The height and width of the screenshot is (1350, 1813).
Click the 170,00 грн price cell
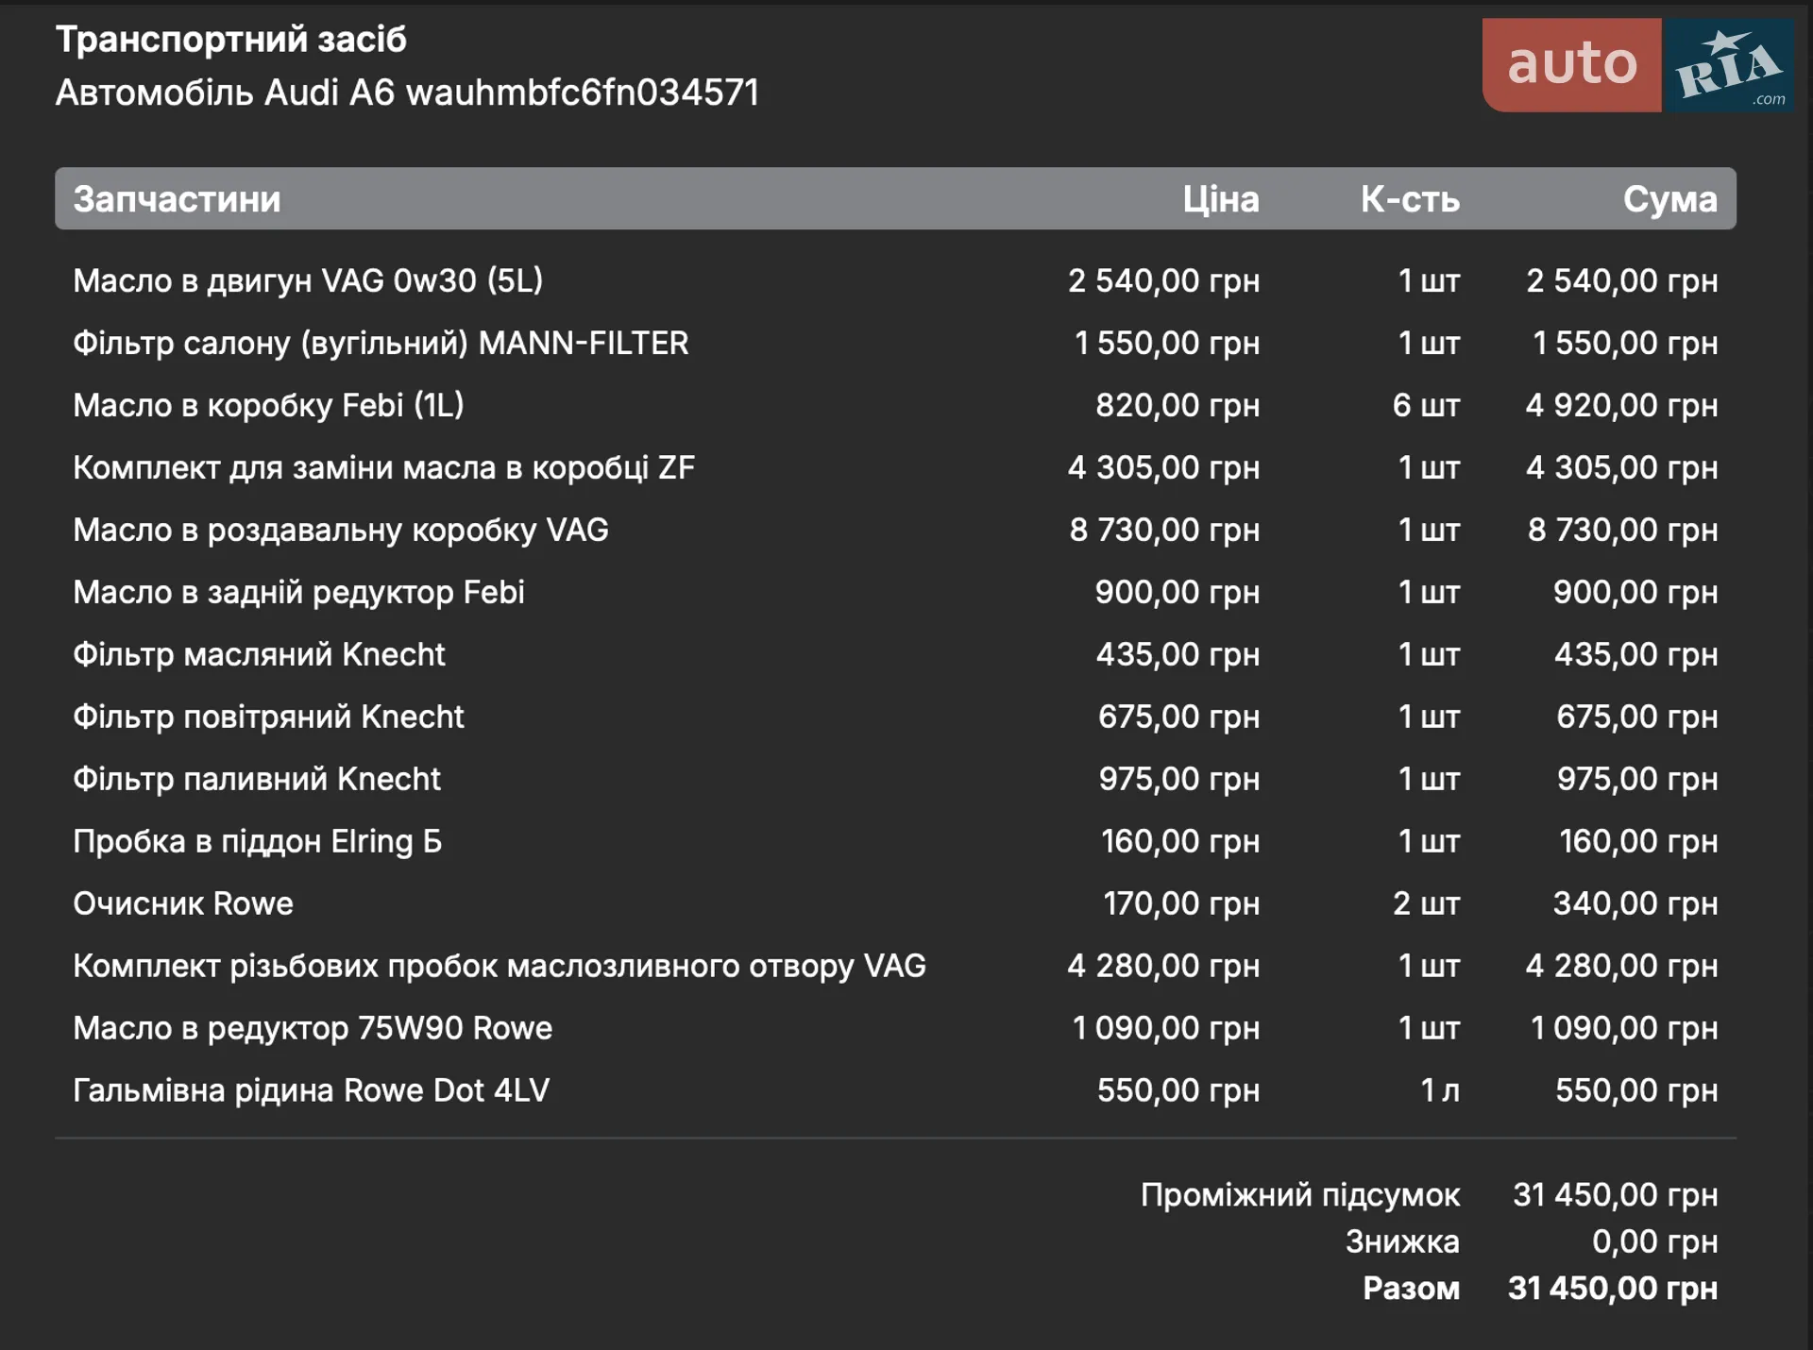click(1181, 903)
